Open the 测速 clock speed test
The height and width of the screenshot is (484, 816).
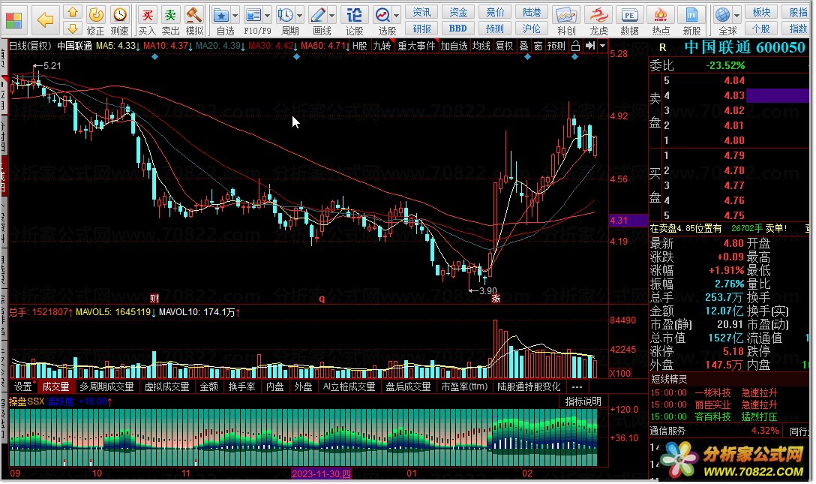coord(119,14)
